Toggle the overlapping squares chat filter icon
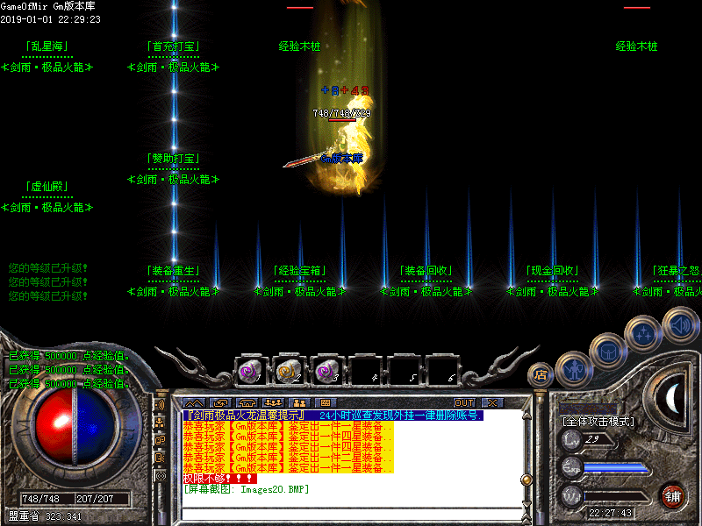This screenshot has width=702, height=526. click(161, 441)
